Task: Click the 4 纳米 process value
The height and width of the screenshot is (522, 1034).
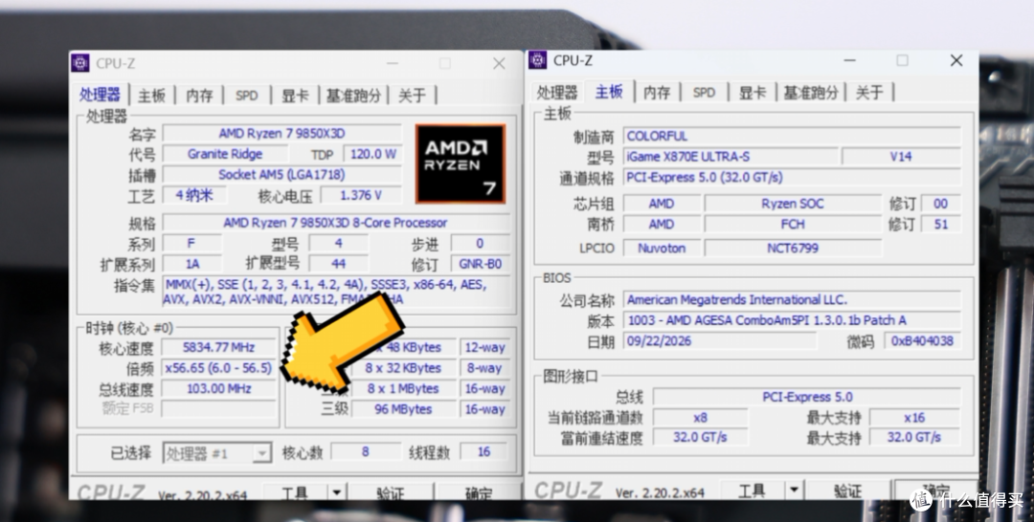Action: click(x=194, y=195)
